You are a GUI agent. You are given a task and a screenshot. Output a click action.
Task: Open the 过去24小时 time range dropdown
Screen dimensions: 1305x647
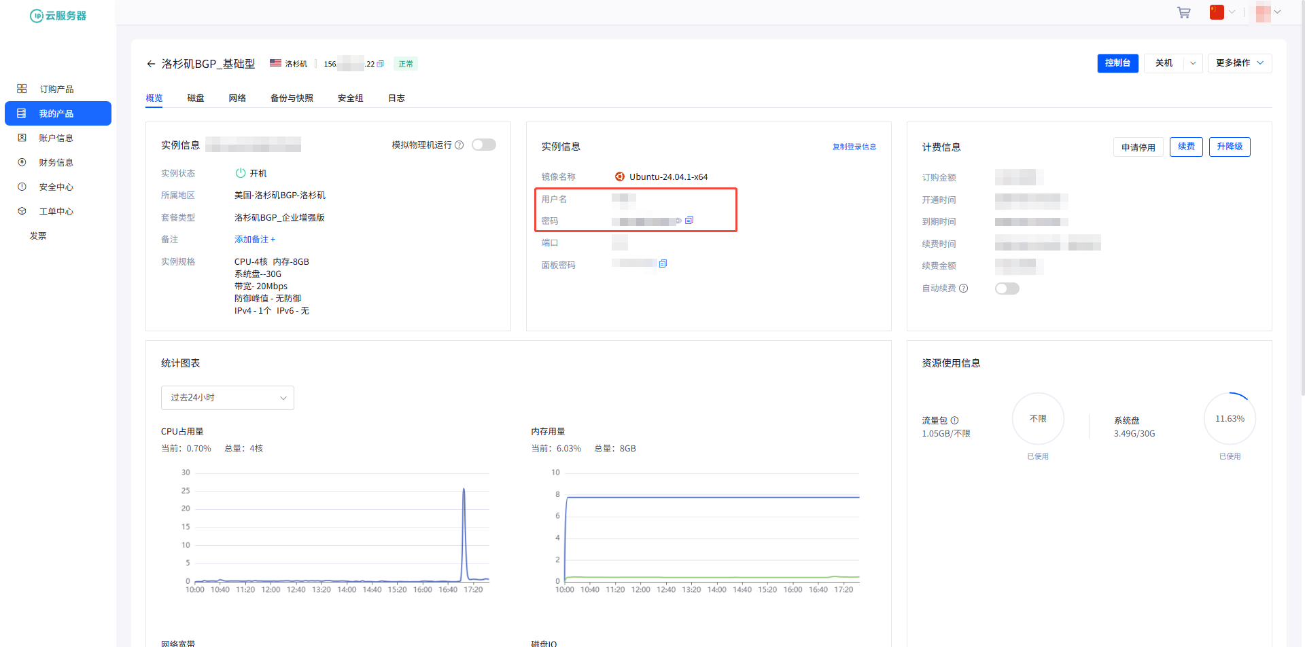click(x=227, y=398)
